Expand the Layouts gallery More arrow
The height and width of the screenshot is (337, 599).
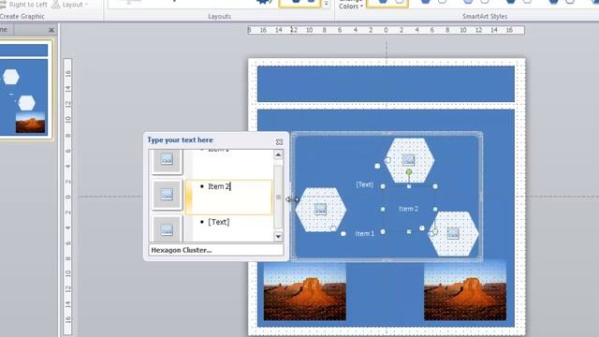(x=326, y=4)
